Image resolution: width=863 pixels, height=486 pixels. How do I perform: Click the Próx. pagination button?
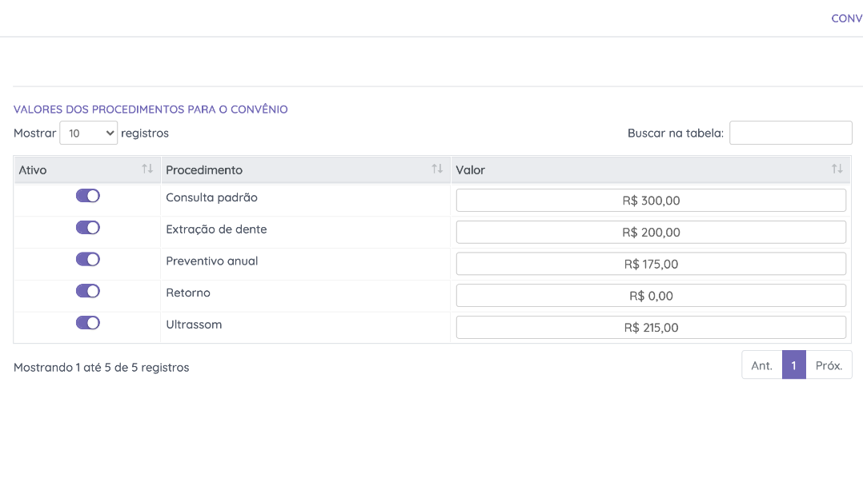point(829,365)
